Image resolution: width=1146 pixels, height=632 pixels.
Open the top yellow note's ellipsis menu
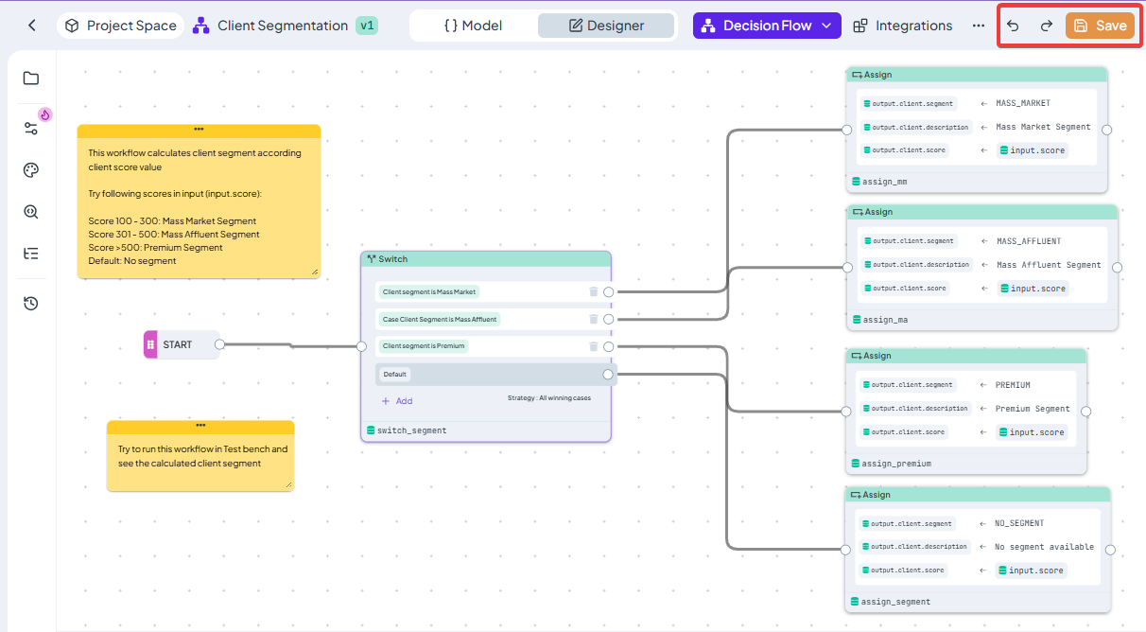(x=199, y=130)
